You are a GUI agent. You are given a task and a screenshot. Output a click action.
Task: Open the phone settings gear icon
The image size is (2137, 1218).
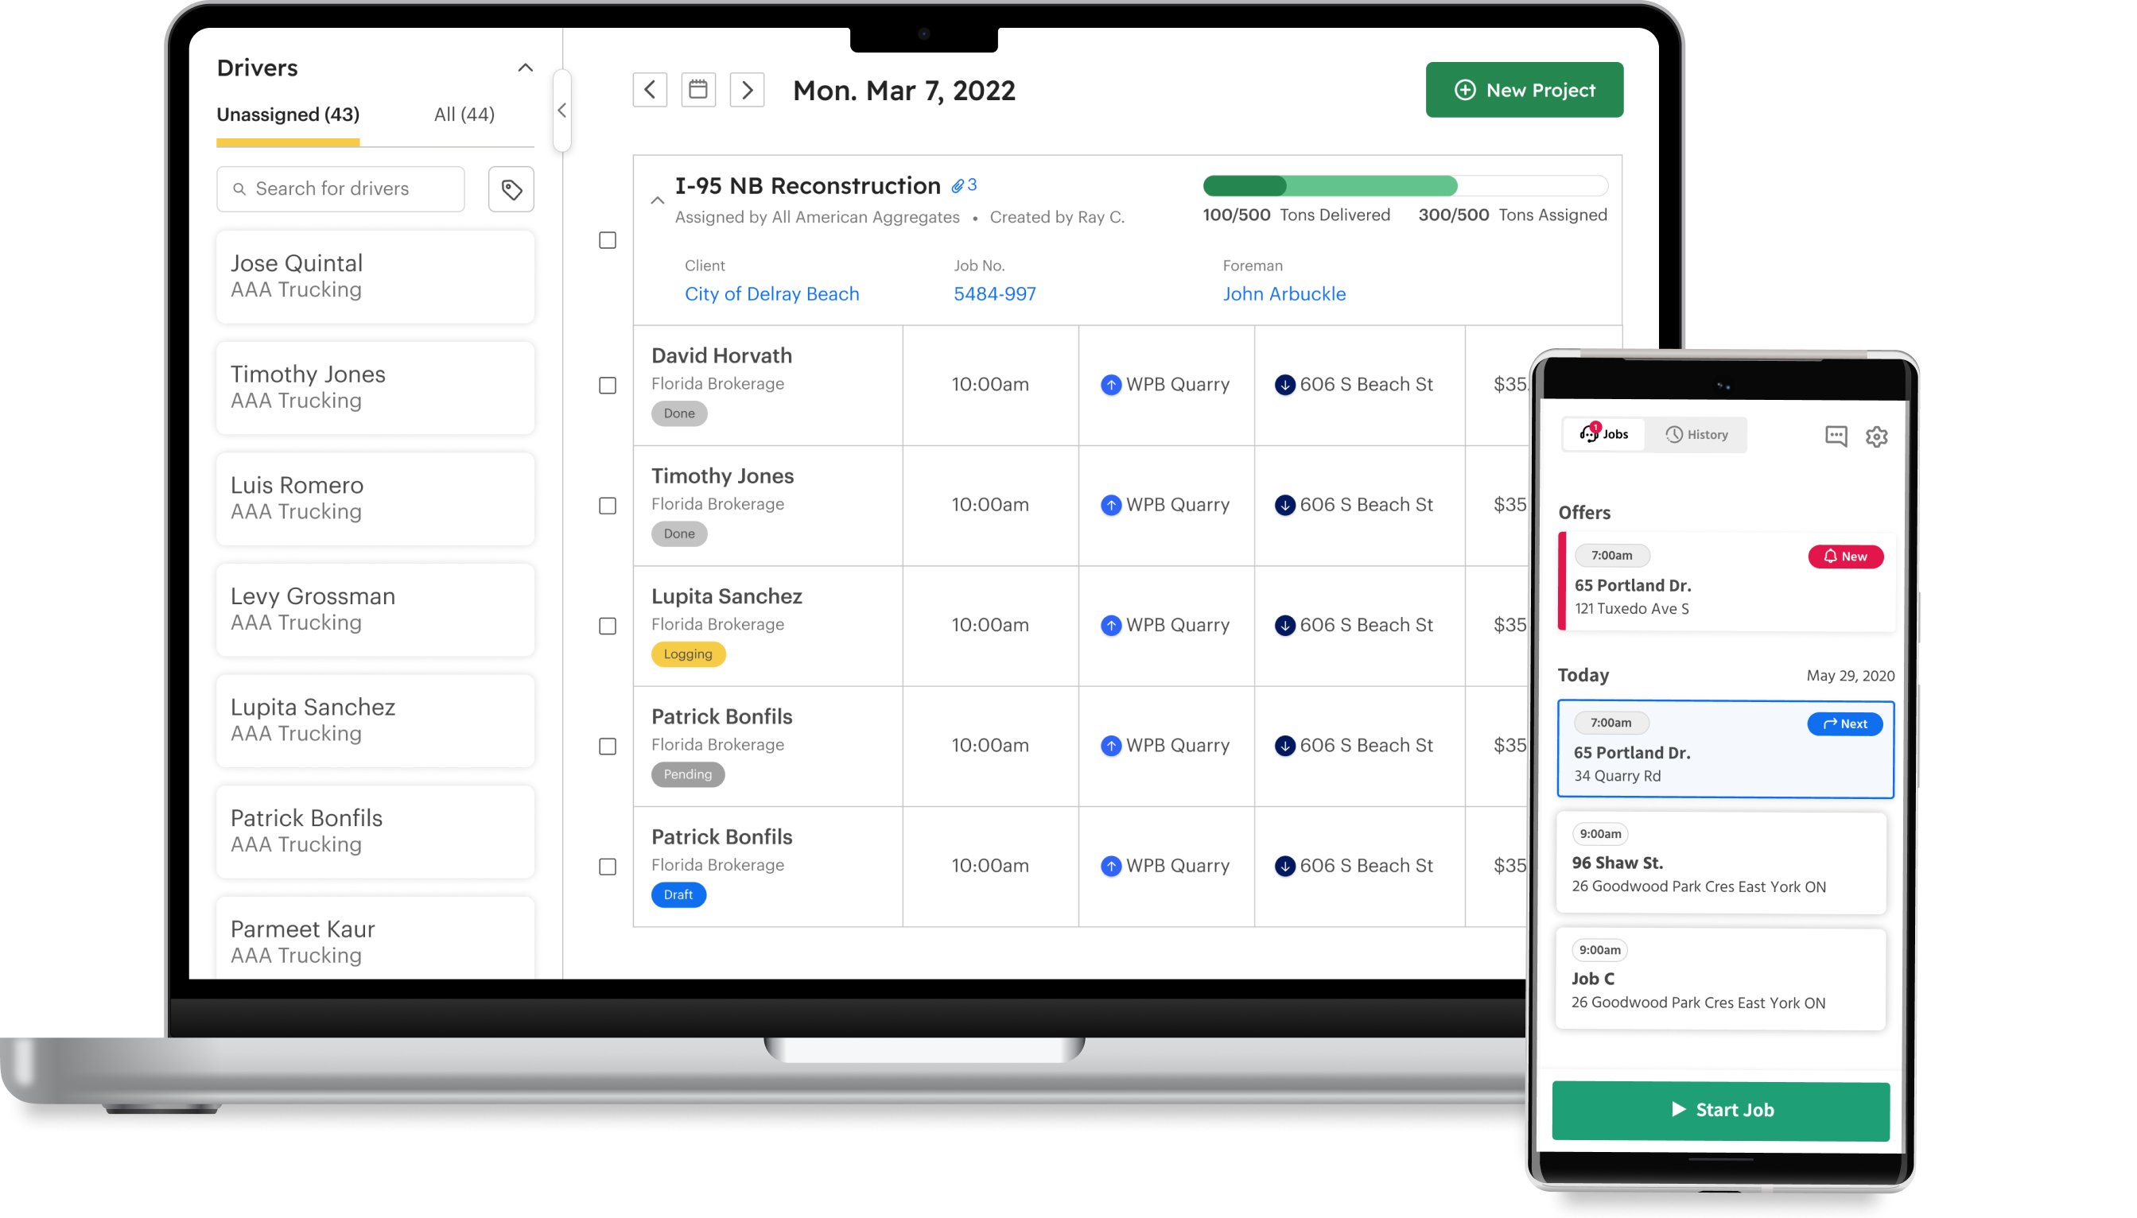[x=1876, y=436]
